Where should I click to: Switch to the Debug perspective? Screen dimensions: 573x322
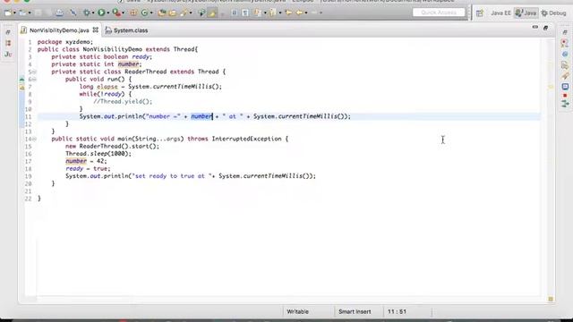tap(553, 13)
